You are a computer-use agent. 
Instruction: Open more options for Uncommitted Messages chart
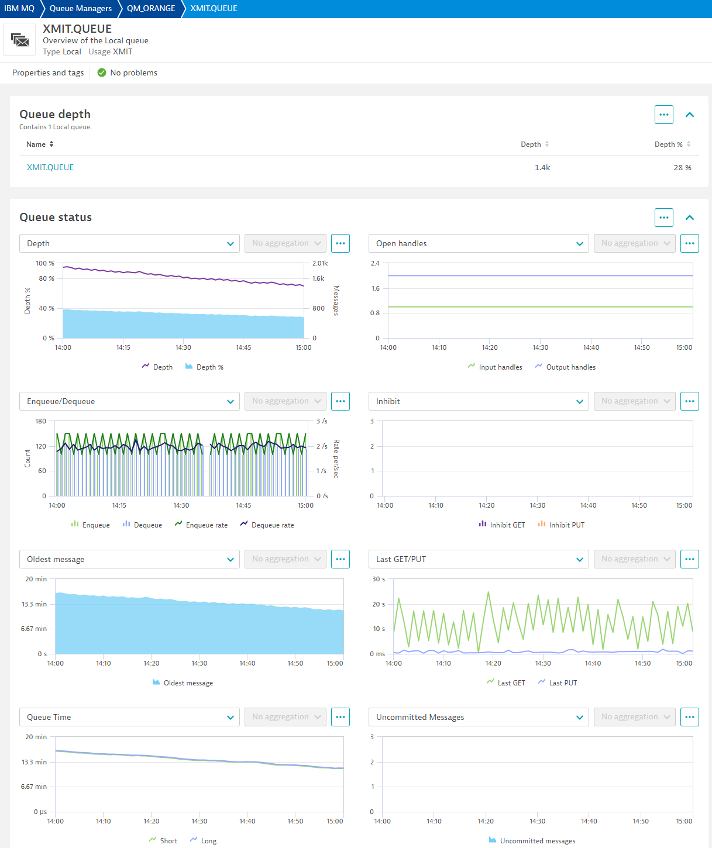point(689,717)
